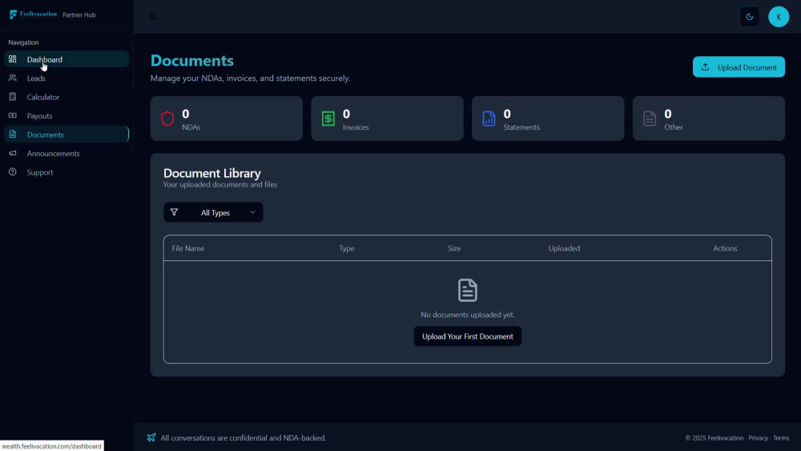Click the Invoices dollar icon
801x451 pixels.
click(328, 119)
